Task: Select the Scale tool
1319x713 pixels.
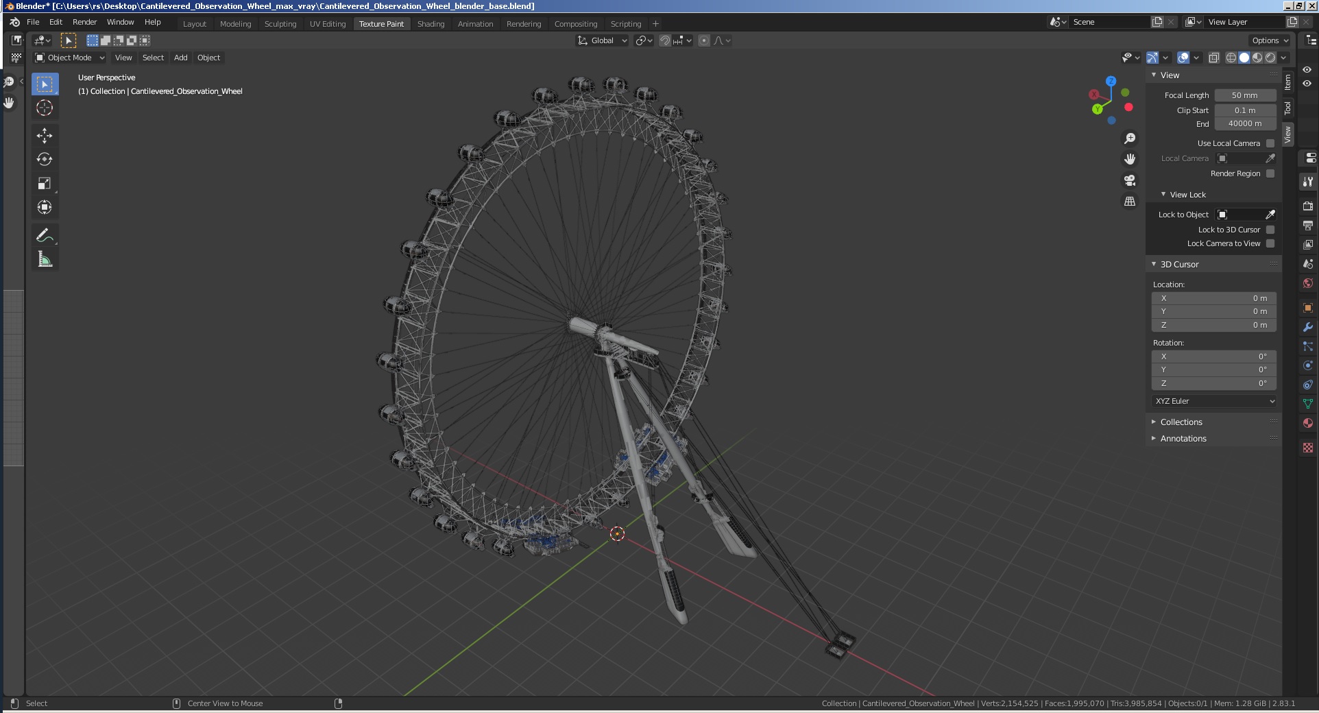Action: coord(45,183)
